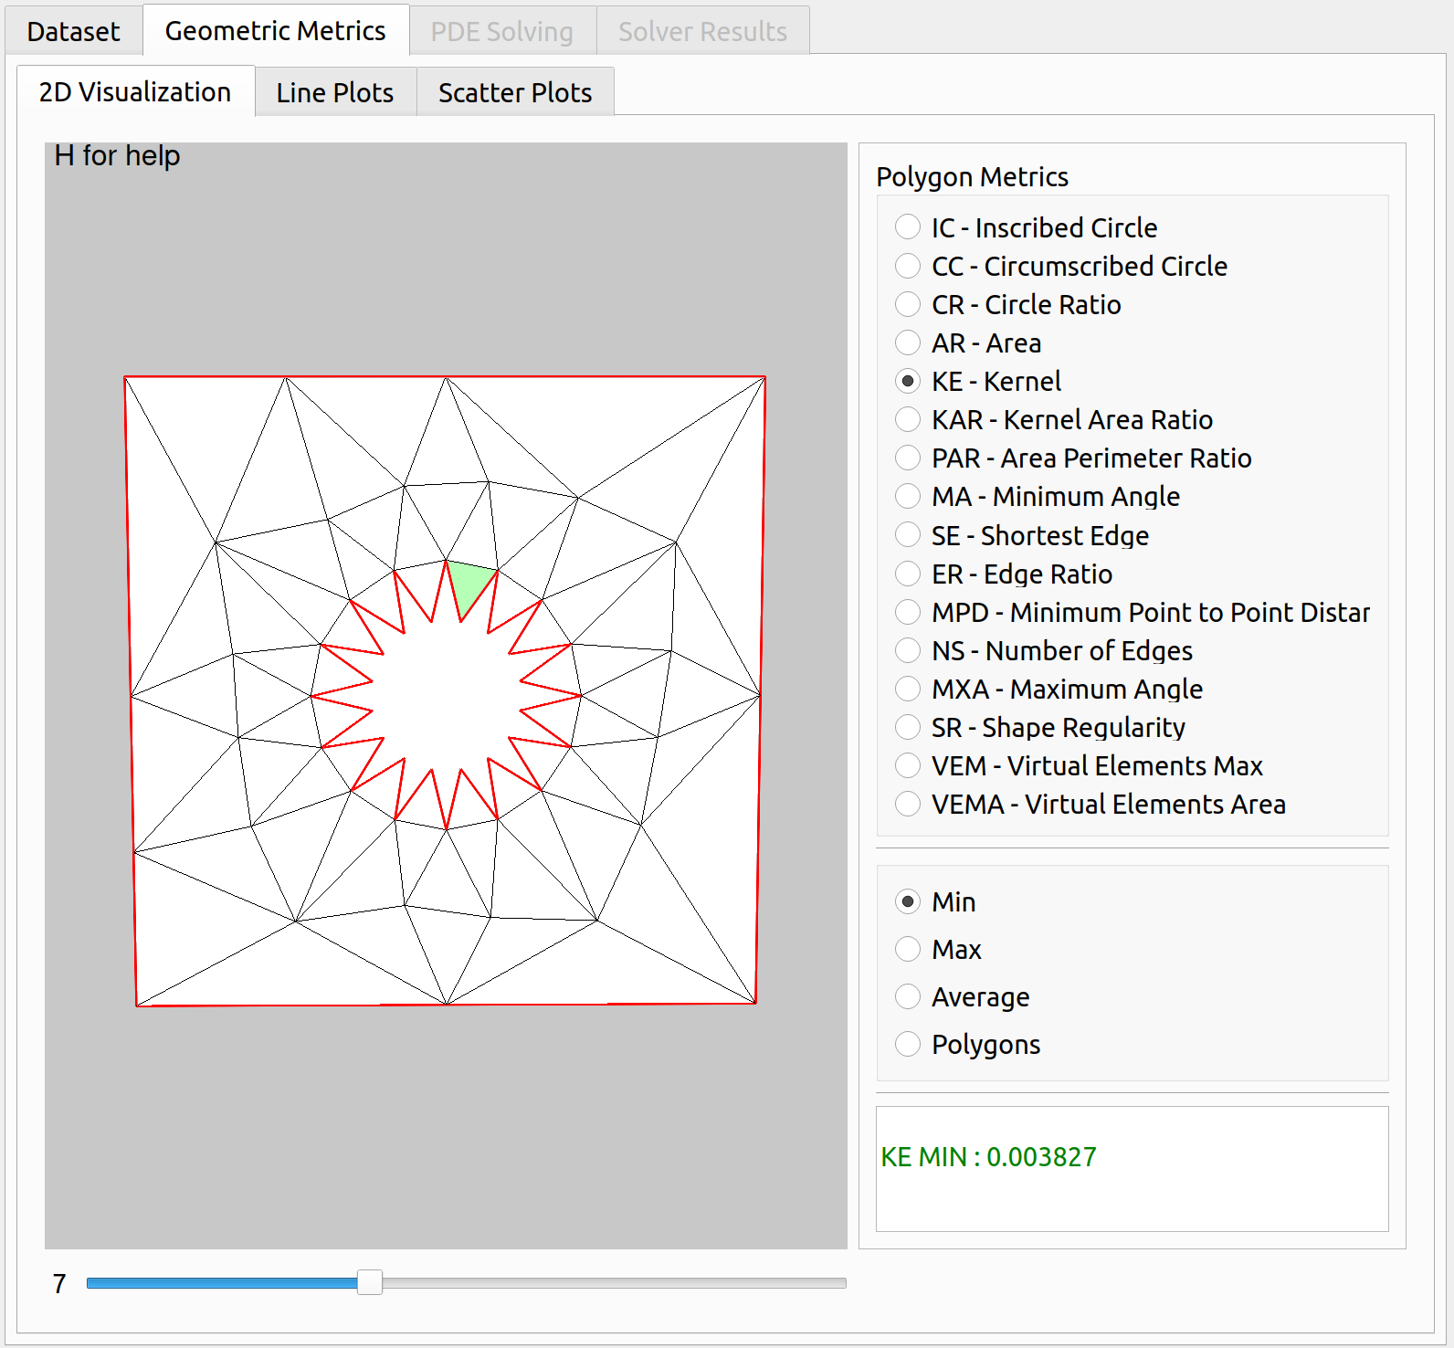Switch statistic to Max
The height and width of the screenshot is (1348, 1454).
[x=908, y=949]
